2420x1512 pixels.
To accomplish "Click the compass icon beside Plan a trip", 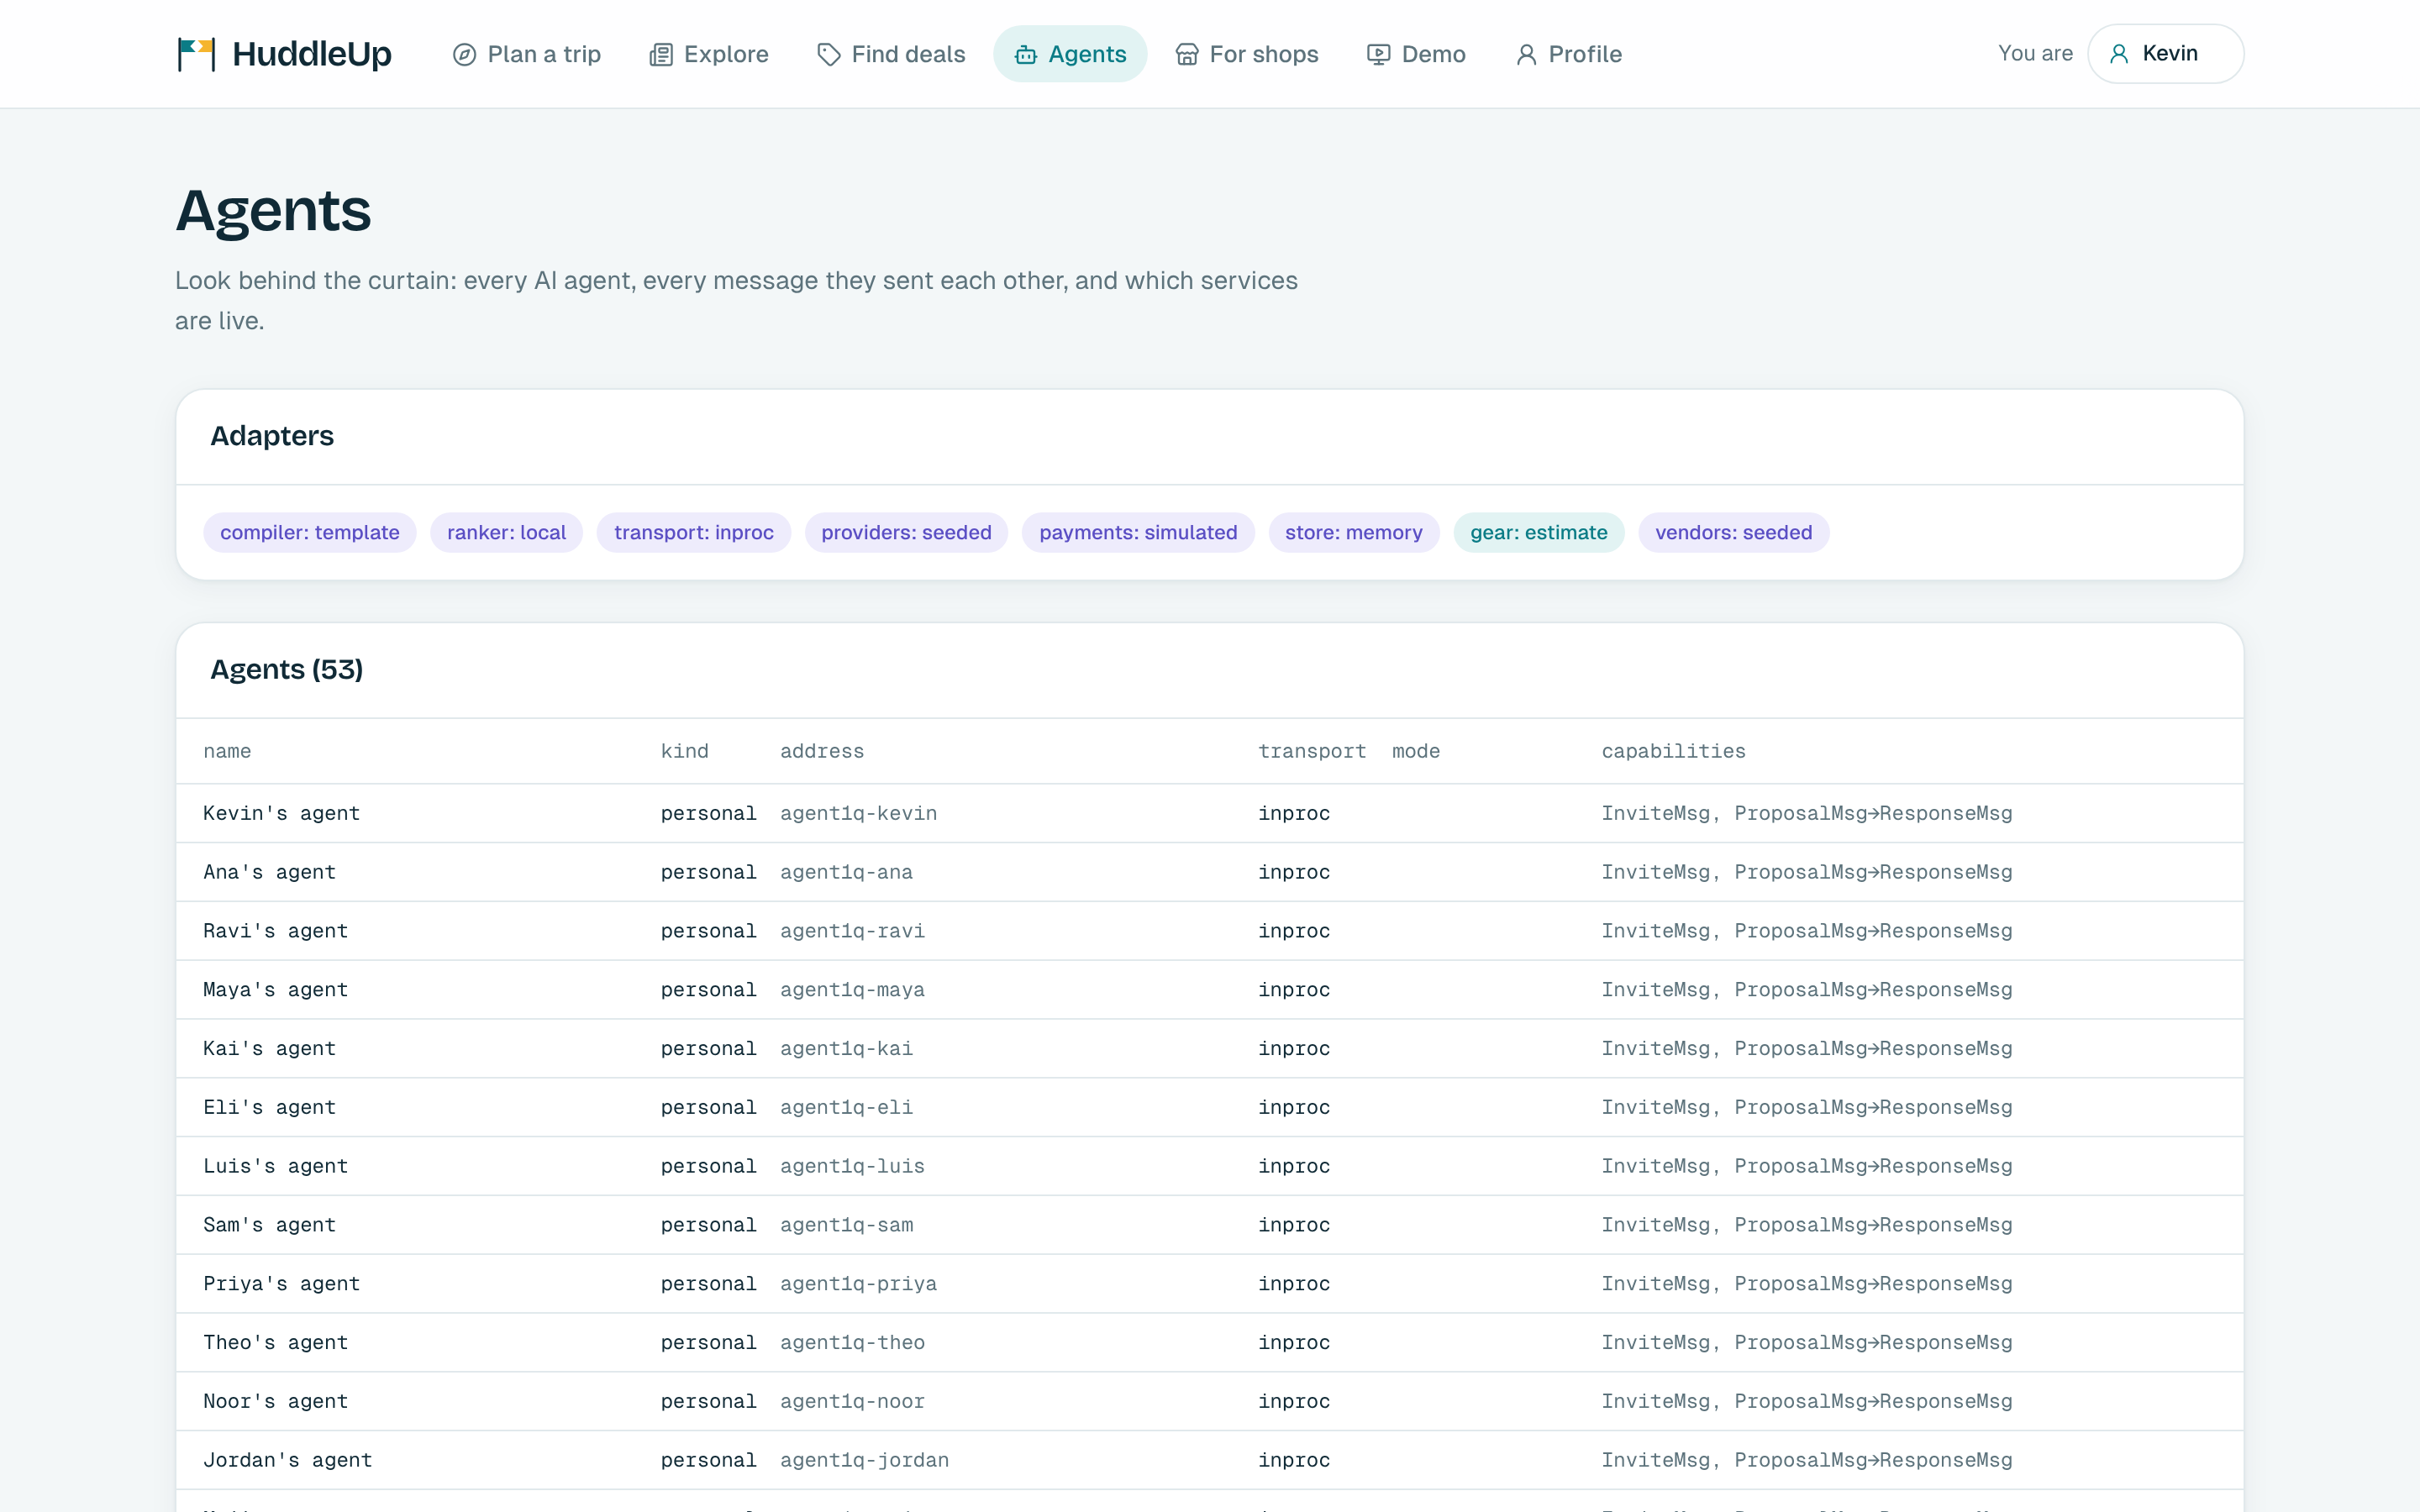I will [x=464, y=54].
